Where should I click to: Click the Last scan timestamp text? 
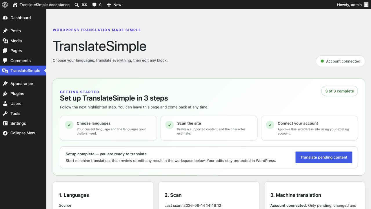tap(193, 206)
